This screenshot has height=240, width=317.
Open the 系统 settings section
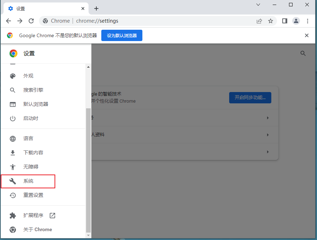(43, 181)
